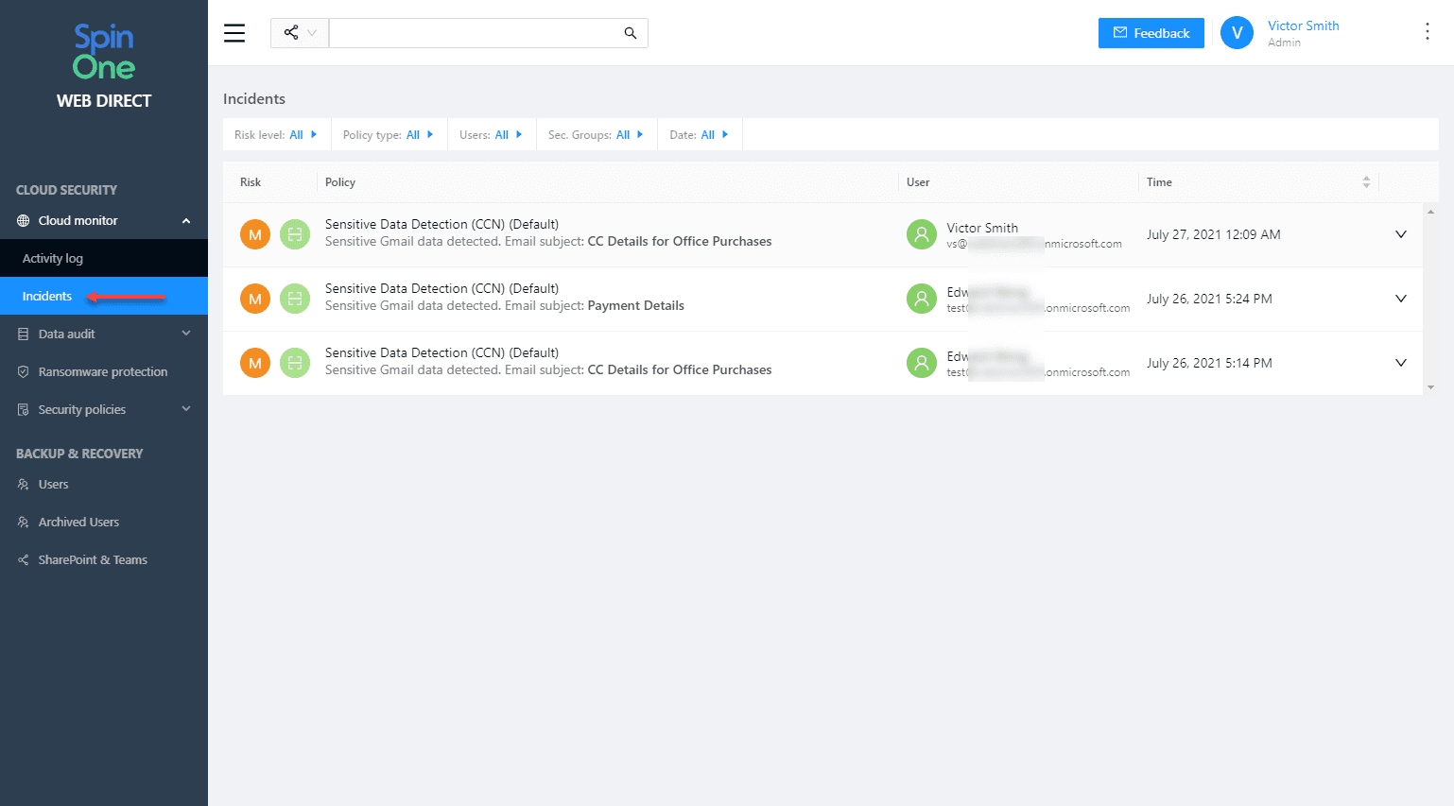The image size is (1454, 806).
Task: Click Victor Smith's avatar icon
Action: (1237, 33)
